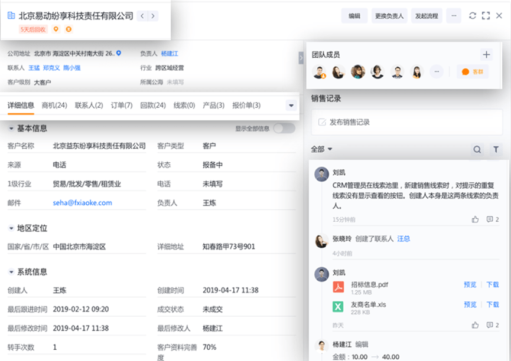Like 刘凯's 15分钟前 post

475,219
